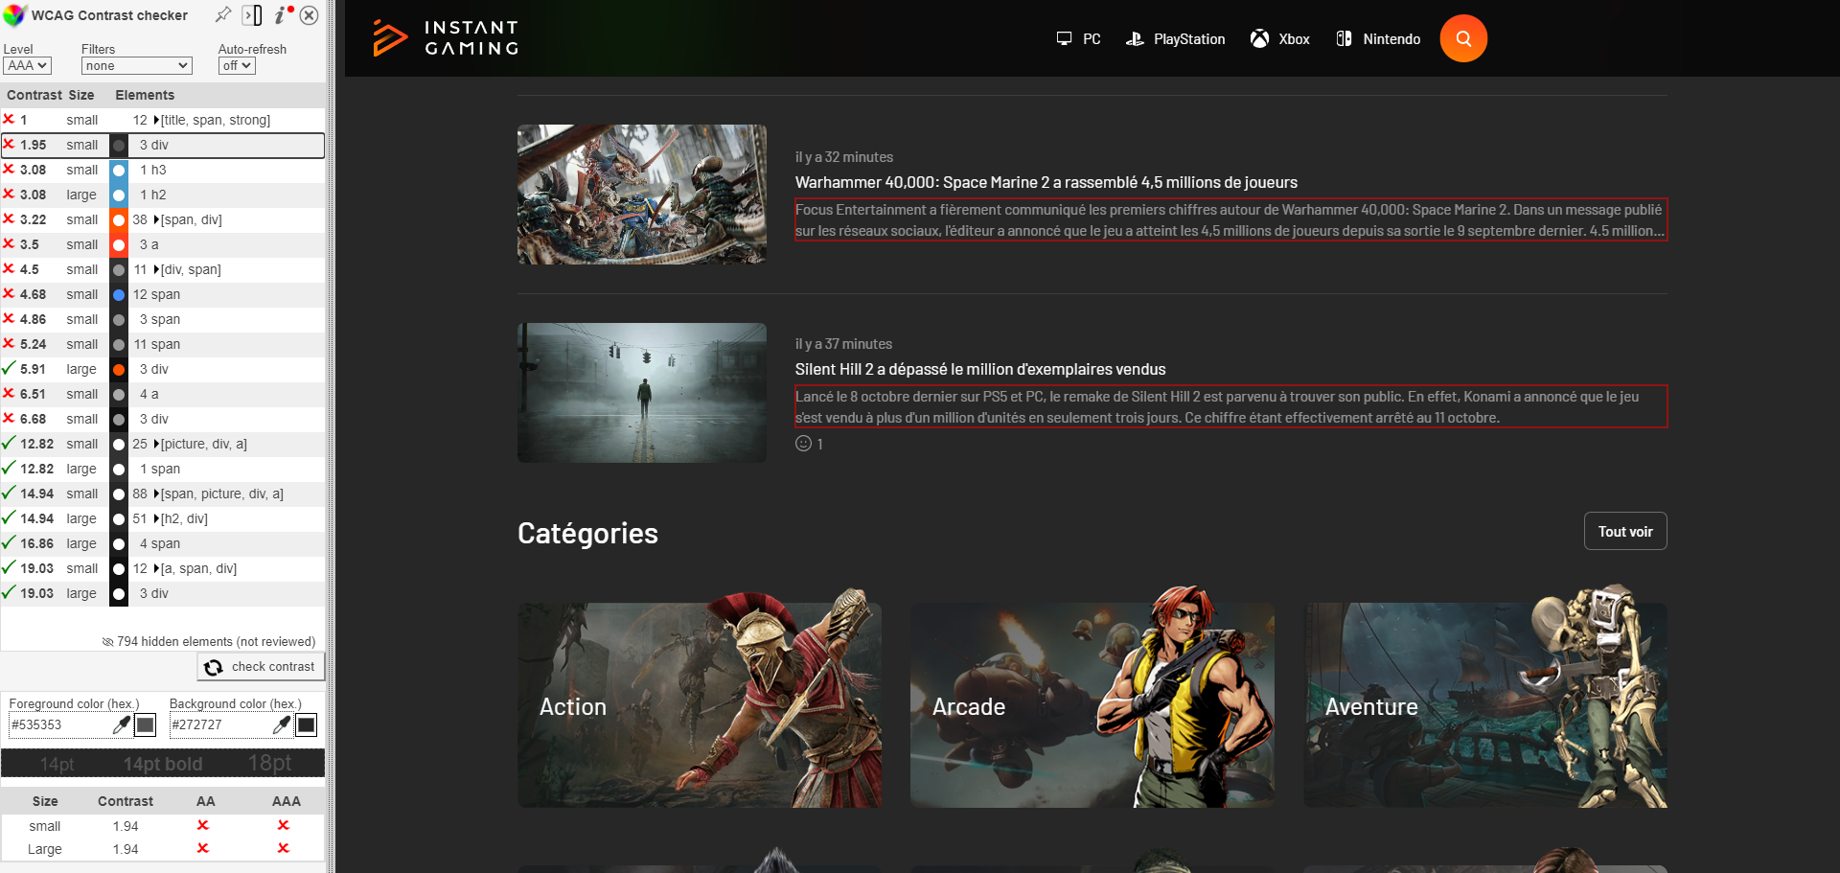
Task: Click the 14pt bold preview sample
Action: tap(163, 764)
